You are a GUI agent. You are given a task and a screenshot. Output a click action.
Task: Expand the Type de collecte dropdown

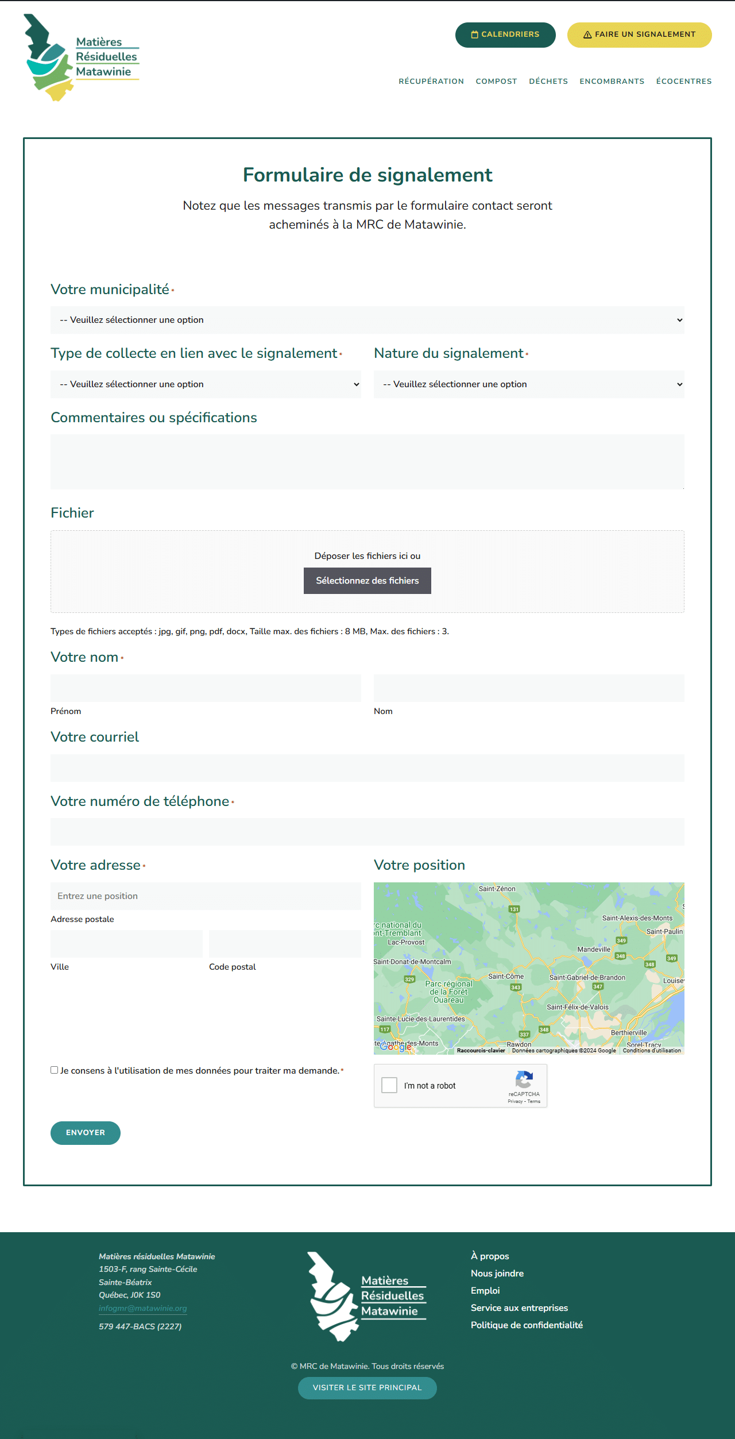(206, 384)
